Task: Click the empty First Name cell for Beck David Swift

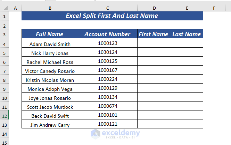Action: 154,116
